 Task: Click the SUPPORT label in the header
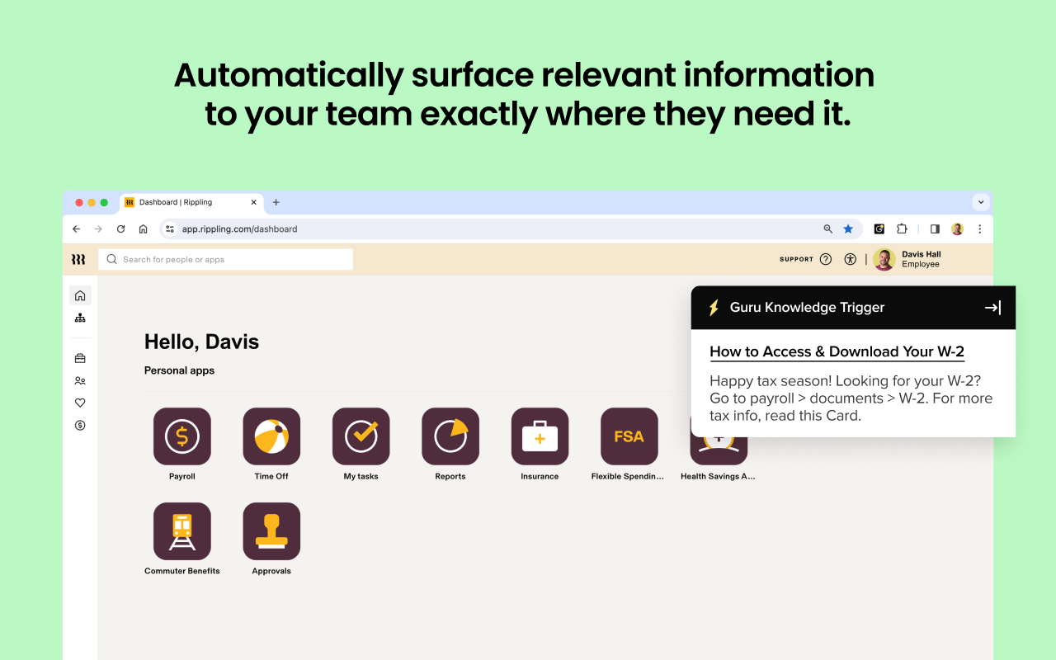pos(796,259)
